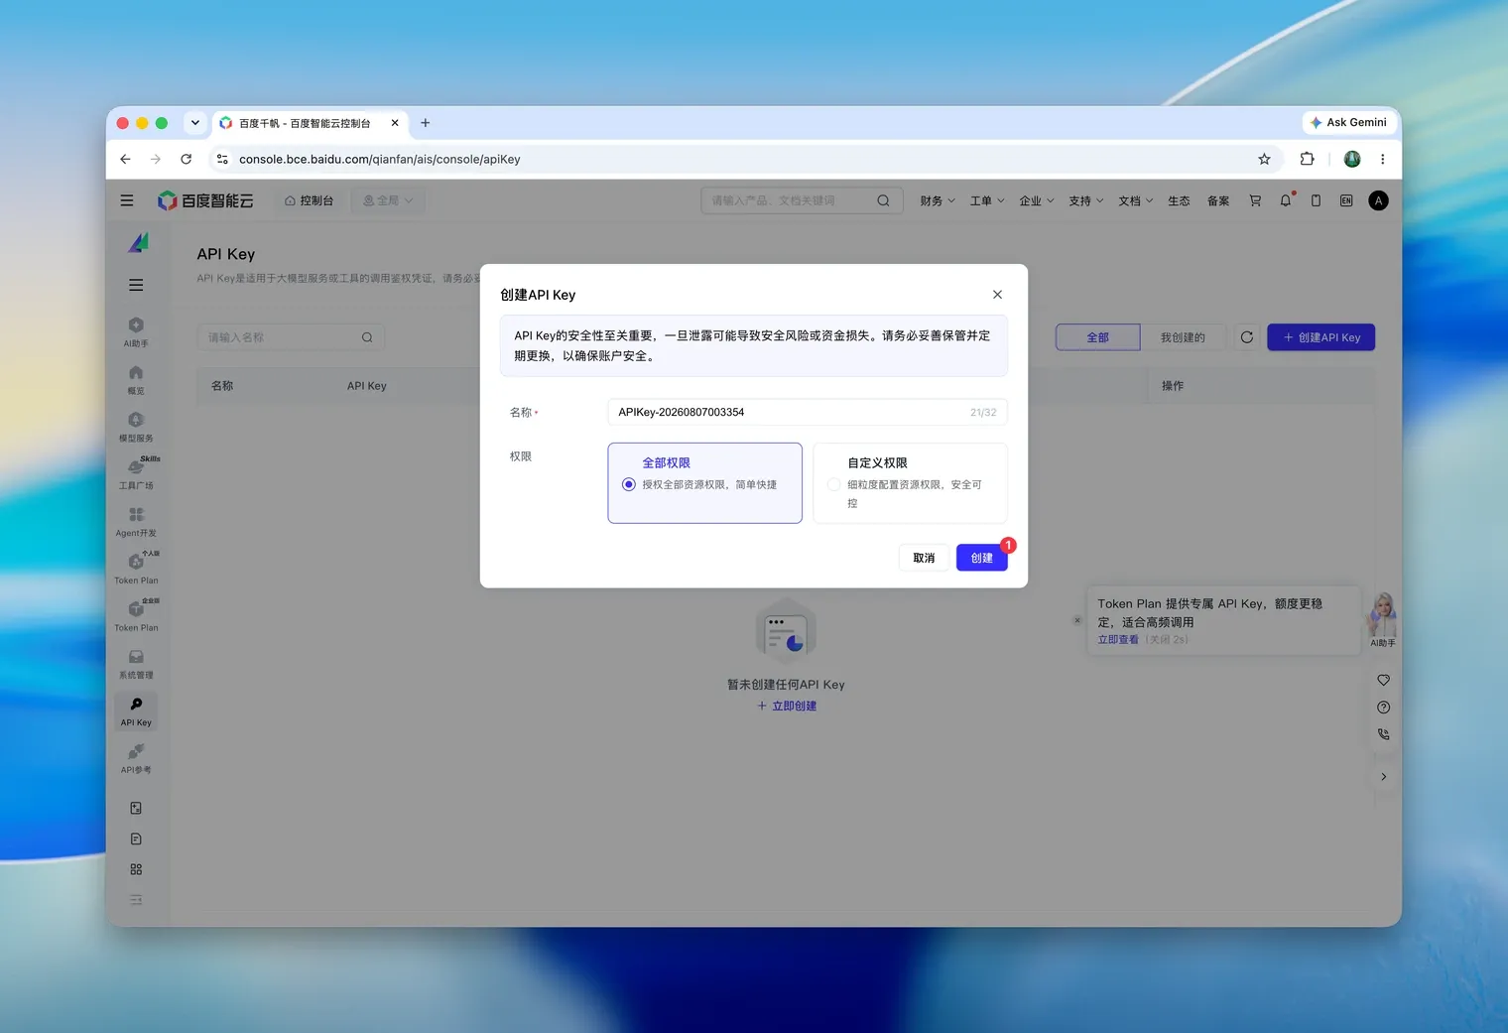
Task: Click the help question mark icon
Action: click(x=1383, y=708)
